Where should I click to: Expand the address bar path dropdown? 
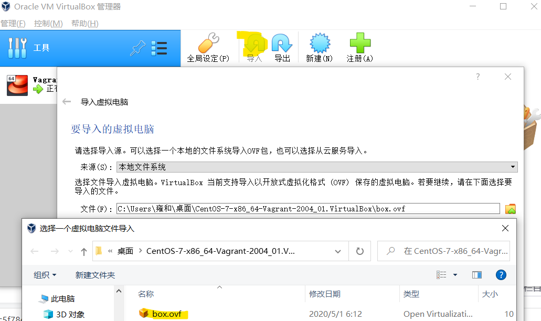(x=338, y=251)
